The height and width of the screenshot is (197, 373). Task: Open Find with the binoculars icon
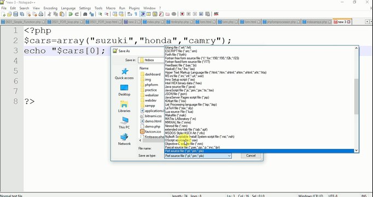coord(85,14)
